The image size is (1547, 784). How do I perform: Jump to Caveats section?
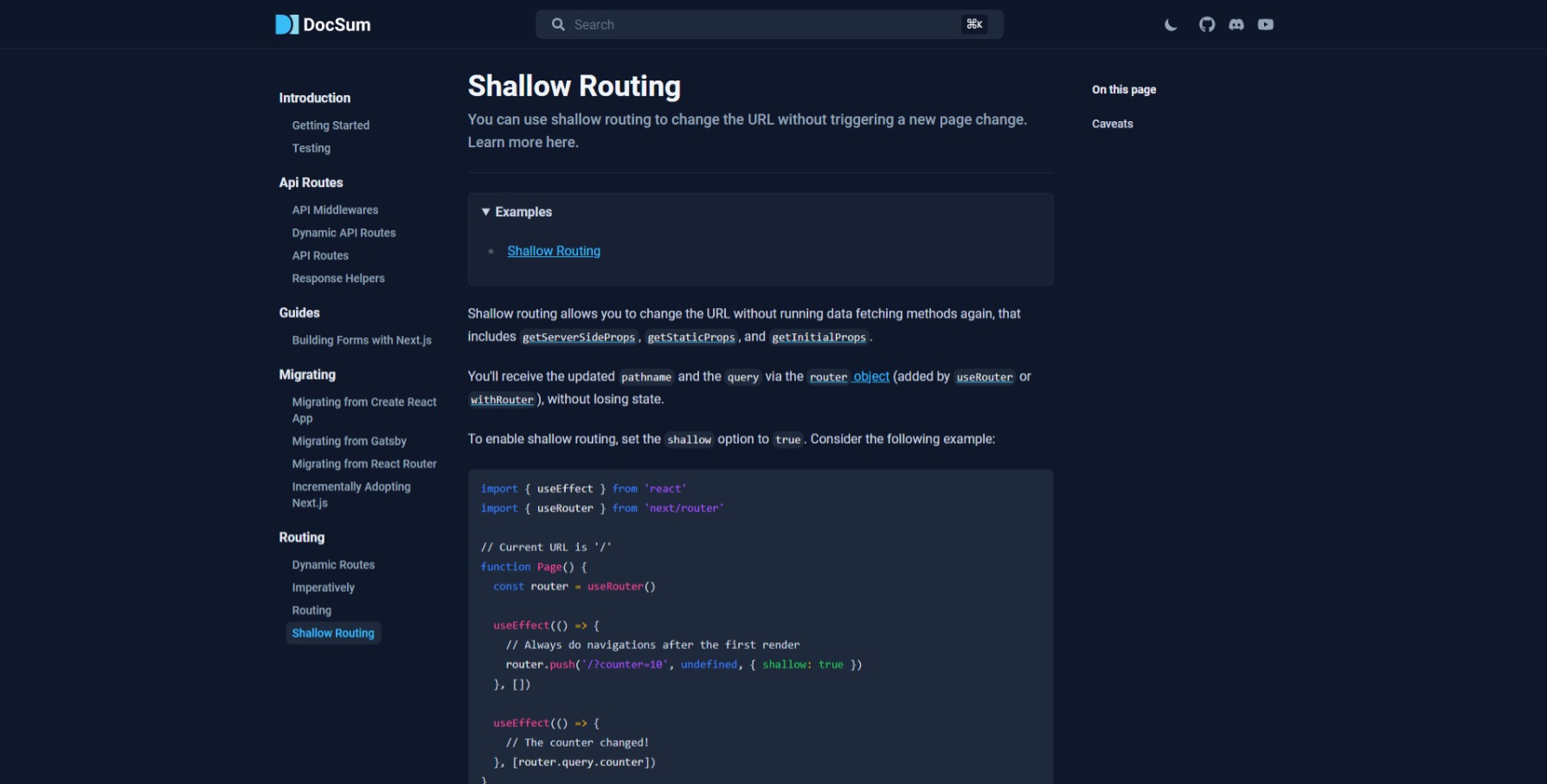pyautogui.click(x=1113, y=124)
